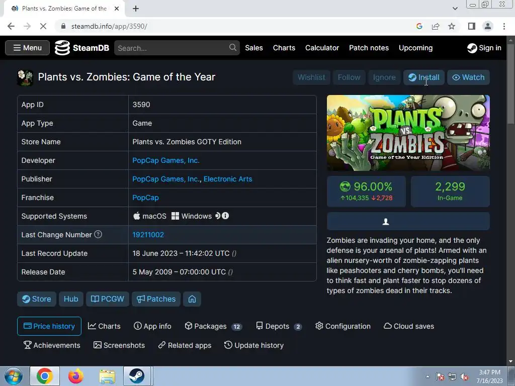Click the Watch eye button
515x386 pixels.
[x=468, y=77]
